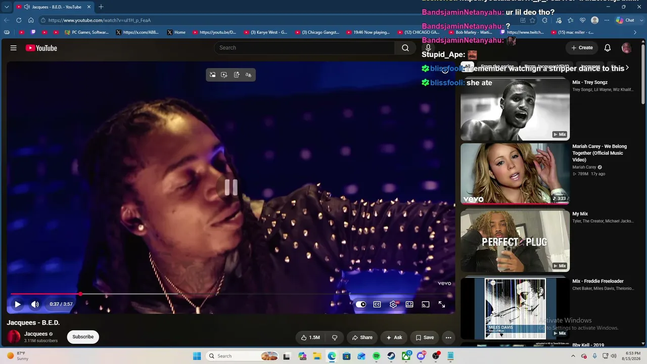This screenshot has width=647, height=364.
Task: Open YouTube notifications bell
Action: coord(608,48)
